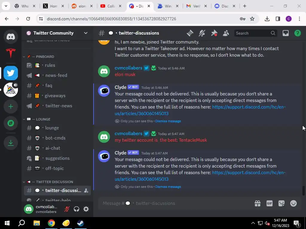Open the Help question mark icon

[297, 33]
